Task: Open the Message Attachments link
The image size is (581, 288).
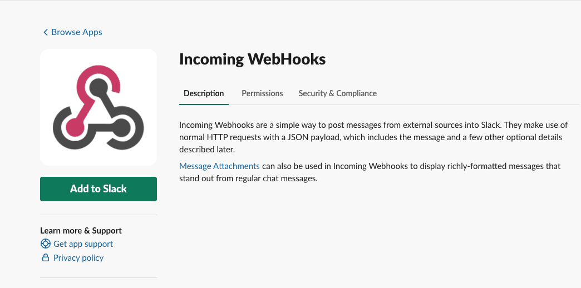Action: 219,166
